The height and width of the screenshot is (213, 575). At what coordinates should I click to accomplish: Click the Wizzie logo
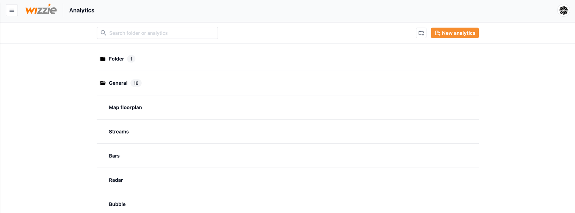pyautogui.click(x=41, y=10)
